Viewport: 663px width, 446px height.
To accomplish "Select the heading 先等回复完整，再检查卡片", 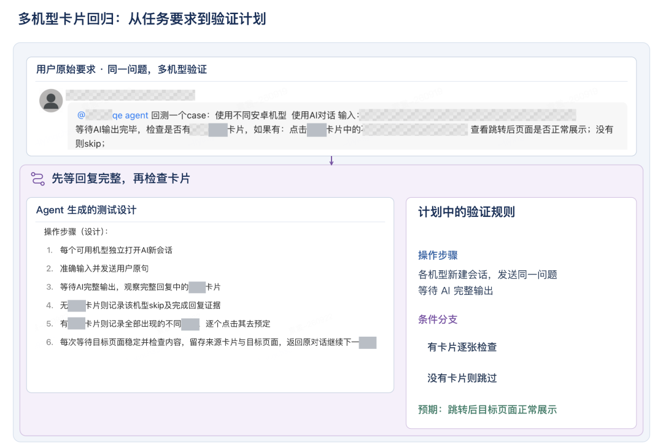I will pyautogui.click(x=121, y=179).
